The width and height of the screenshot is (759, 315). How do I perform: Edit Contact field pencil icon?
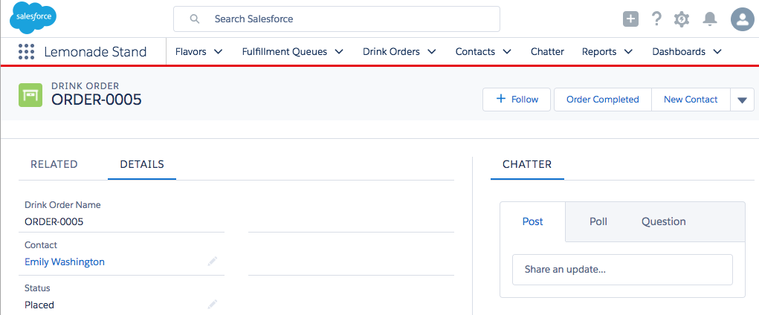(213, 262)
